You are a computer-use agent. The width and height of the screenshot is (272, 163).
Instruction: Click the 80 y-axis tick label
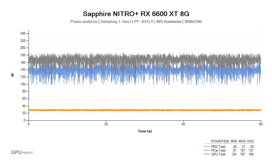pos(24,91)
